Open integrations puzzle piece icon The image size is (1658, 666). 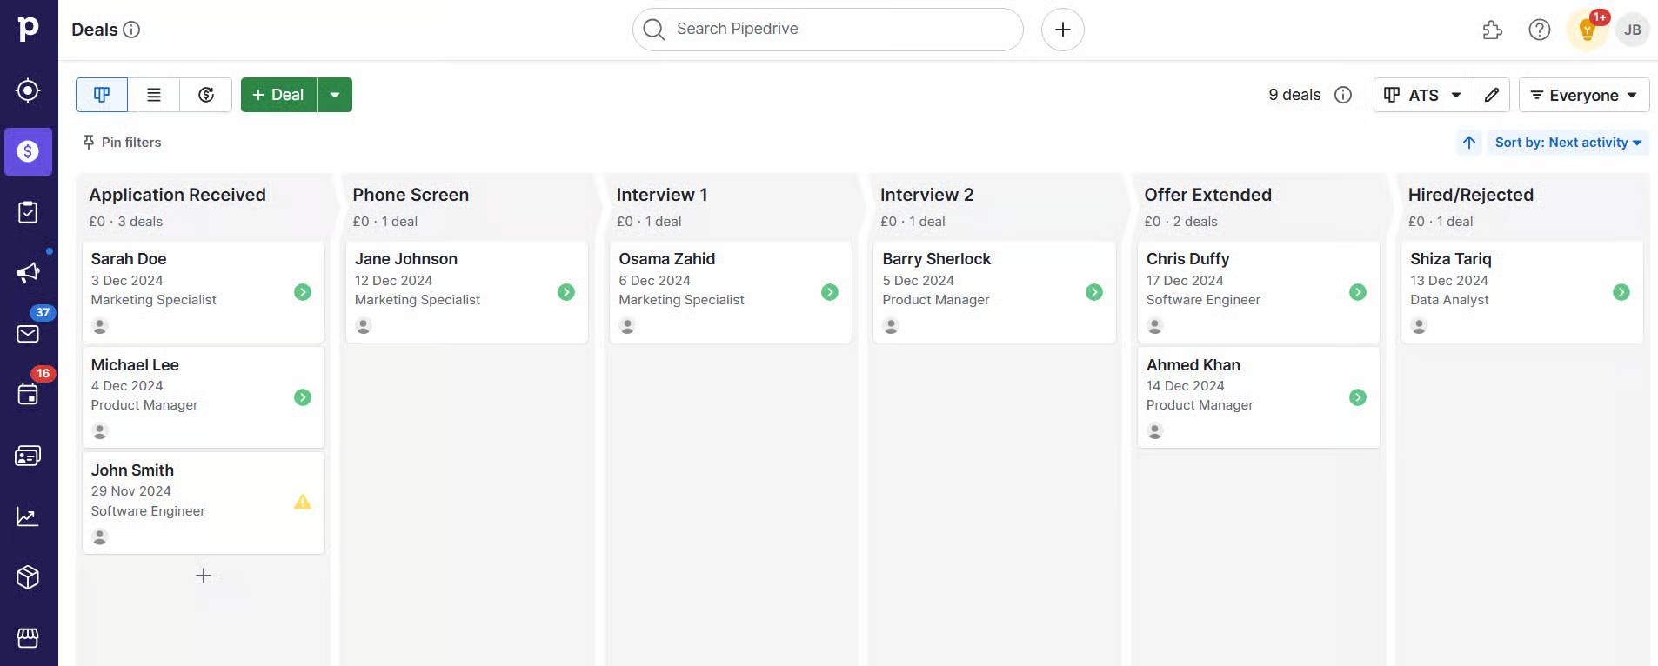coord(1492,30)
